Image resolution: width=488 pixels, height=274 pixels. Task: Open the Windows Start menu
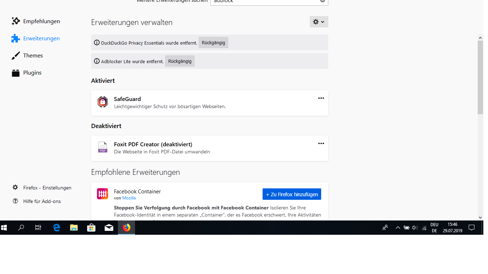click(4, 227)
